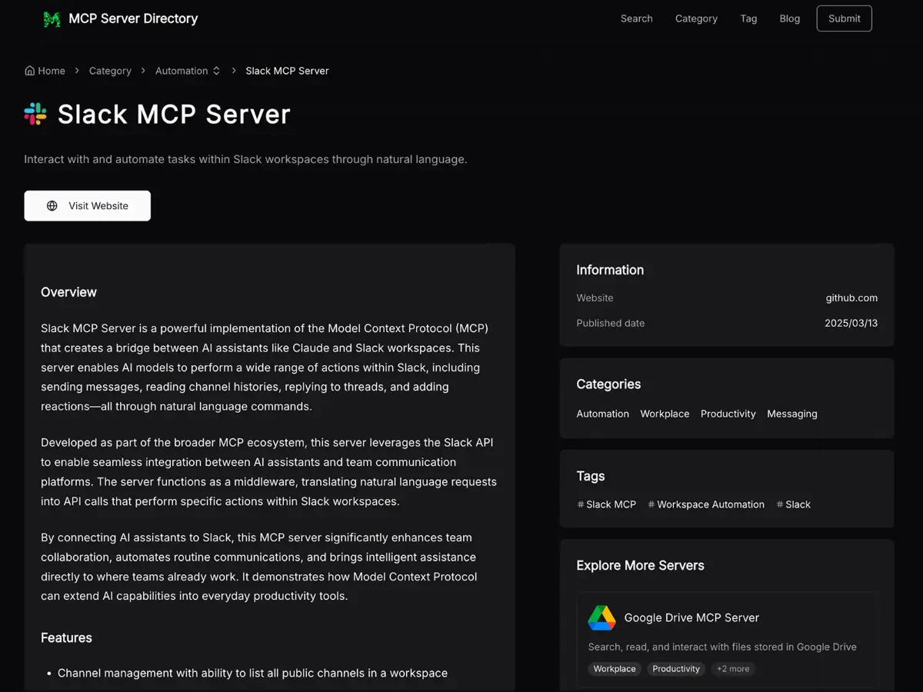Click the hash icon on the Slack tag

(x=778, y=504)
